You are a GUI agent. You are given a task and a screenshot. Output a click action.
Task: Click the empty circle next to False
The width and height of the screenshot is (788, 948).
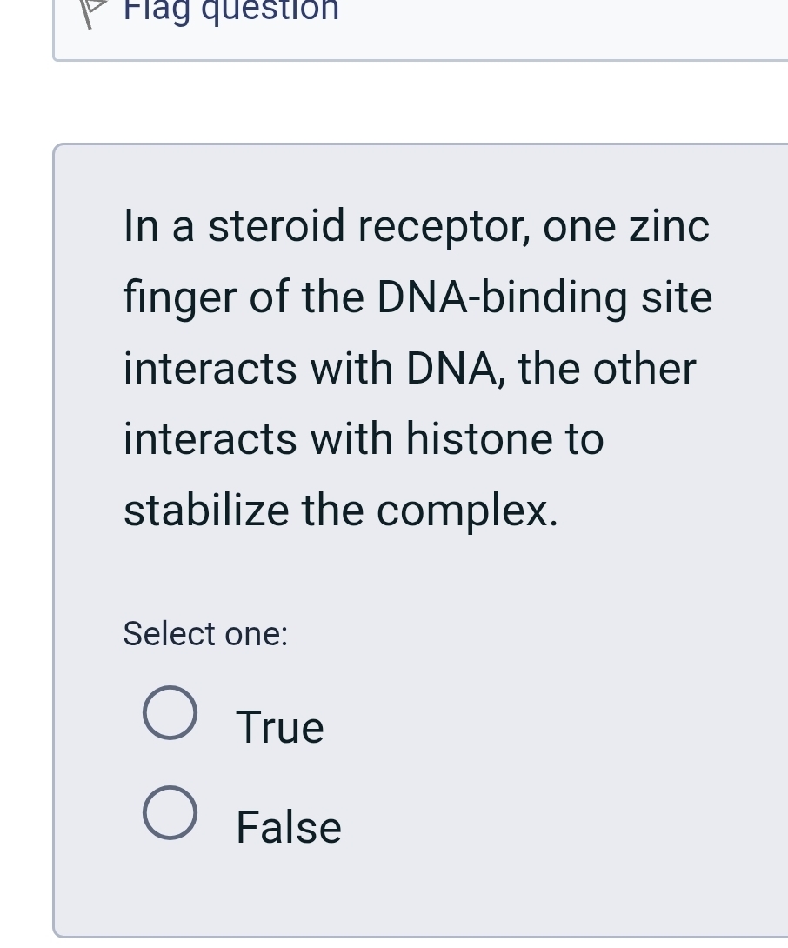(x=170, y=812)
